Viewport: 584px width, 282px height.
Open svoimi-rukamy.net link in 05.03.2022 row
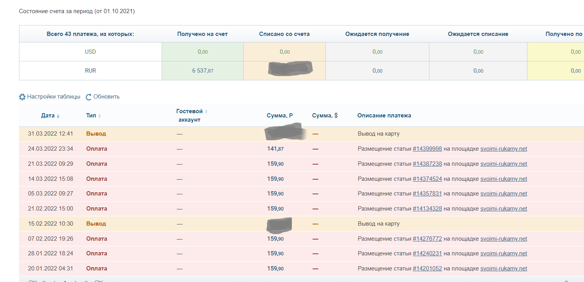pos(503,194)
